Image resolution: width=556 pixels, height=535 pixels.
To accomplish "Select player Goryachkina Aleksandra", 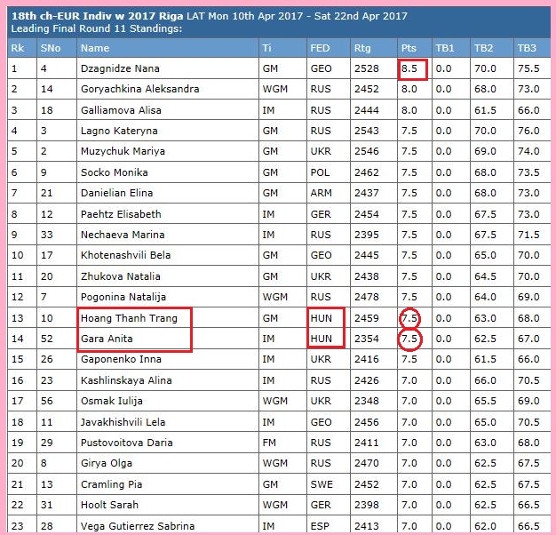I will [x=139, y=89].
